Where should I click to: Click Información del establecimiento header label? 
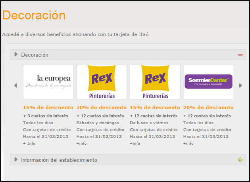point(59,160)
